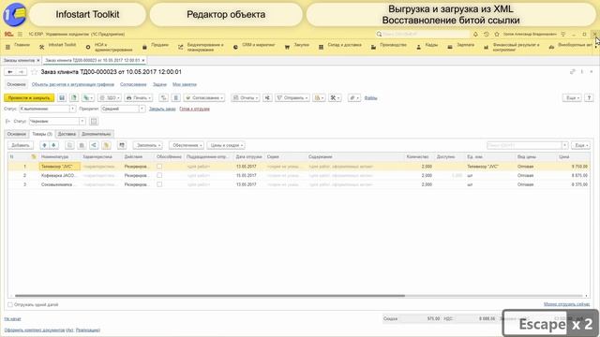Open the wrench tools icon dropdown
Screen dimensions: 600x337
pos(335,97)
